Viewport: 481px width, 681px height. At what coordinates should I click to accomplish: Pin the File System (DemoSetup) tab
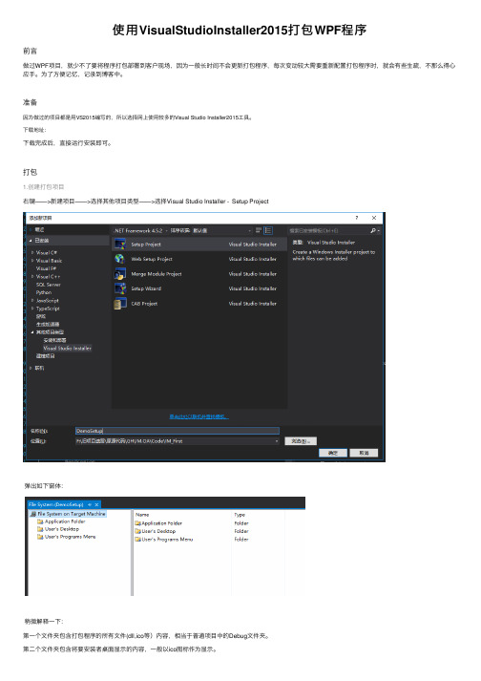(x=90, y=504)
